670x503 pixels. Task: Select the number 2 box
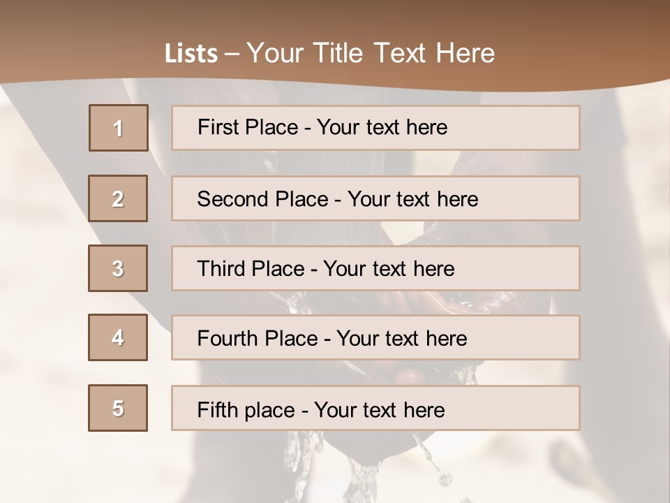click(x=118, y=198)
